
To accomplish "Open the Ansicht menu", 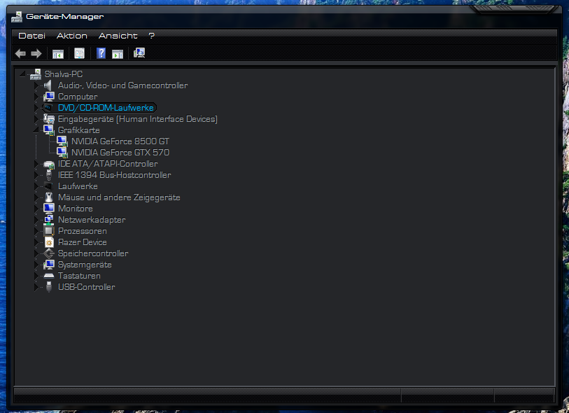I will 118,36.
